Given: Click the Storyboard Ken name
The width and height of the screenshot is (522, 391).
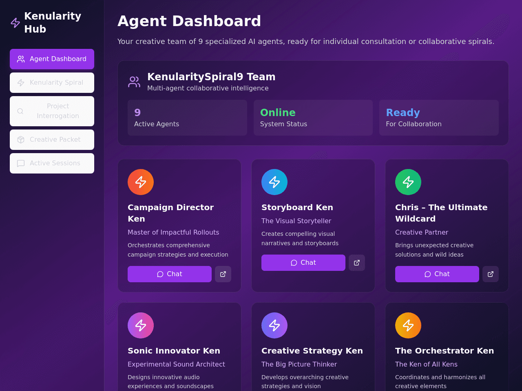Looking at the screenshot, I should coord(297,207).
